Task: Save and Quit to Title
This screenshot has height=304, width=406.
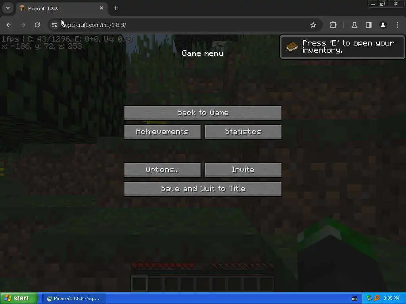Action: (x=203, y=189)
